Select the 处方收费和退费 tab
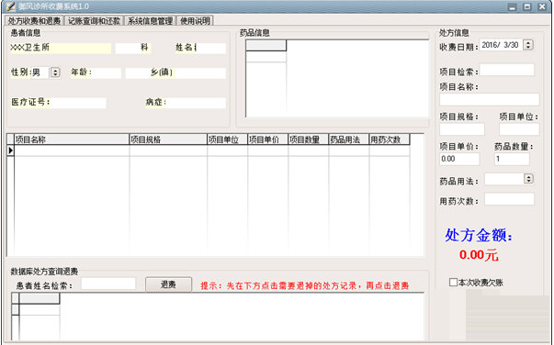554x345 pixels. tap(34, 21)
